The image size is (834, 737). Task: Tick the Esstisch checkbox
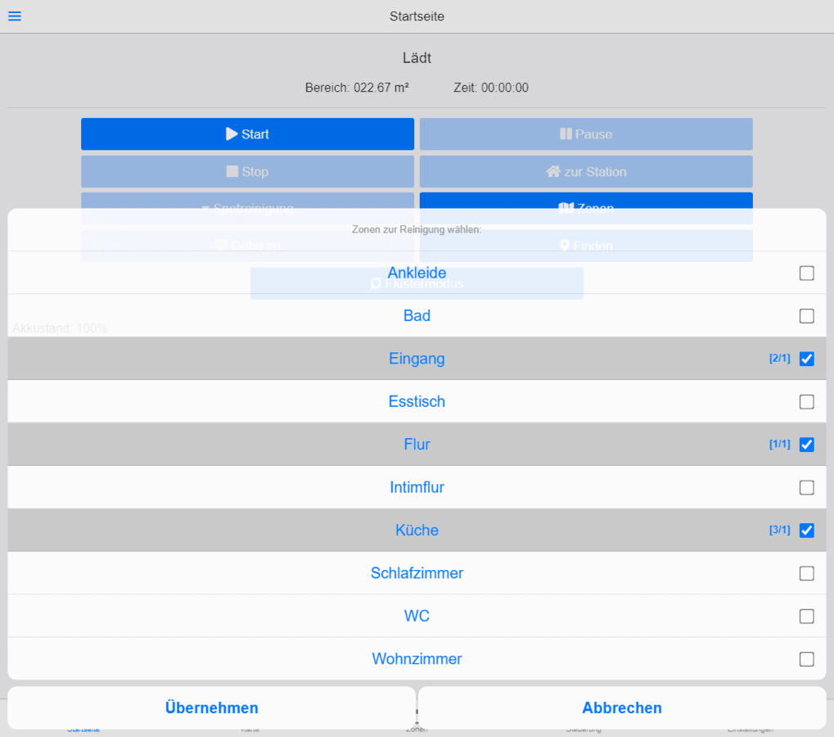pyautogui.click(x=806, y=402)
